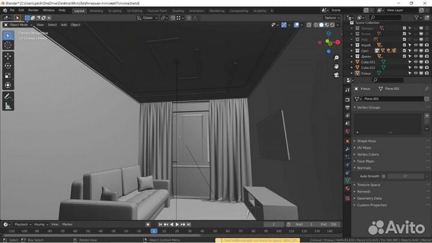Image resolution: width=432 pixels, height=243 pixels.
Task: Jump to timeline end frame
Action: pos(189,224)
